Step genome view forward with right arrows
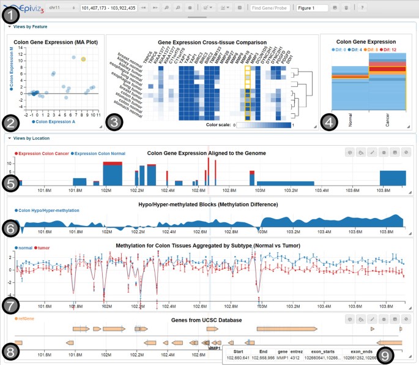 pos(155,8)
